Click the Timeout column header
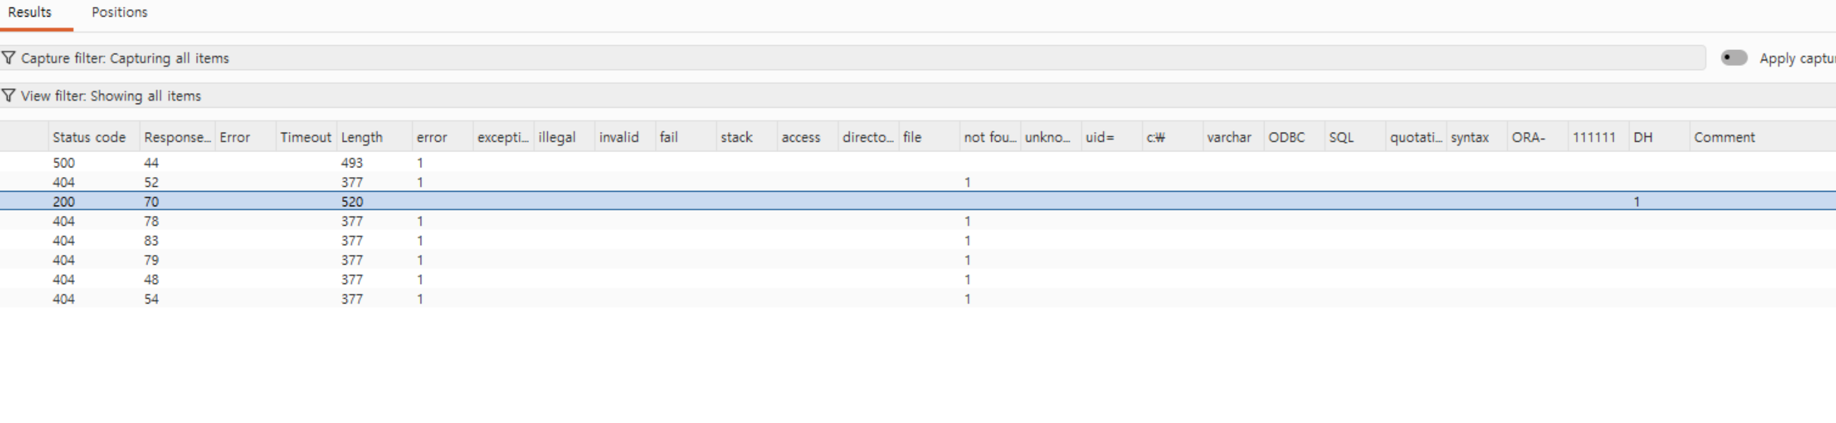The width and height of the screenshot is (1836, 423). [307, 137]
